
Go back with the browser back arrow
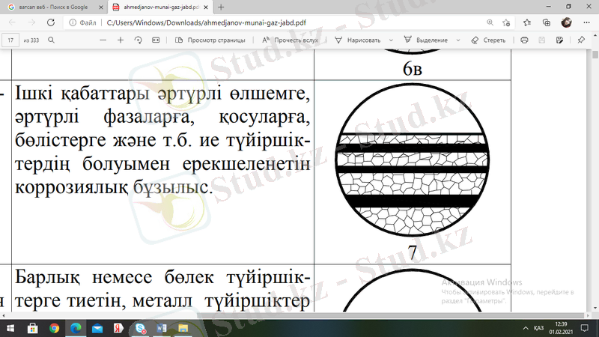12,22
